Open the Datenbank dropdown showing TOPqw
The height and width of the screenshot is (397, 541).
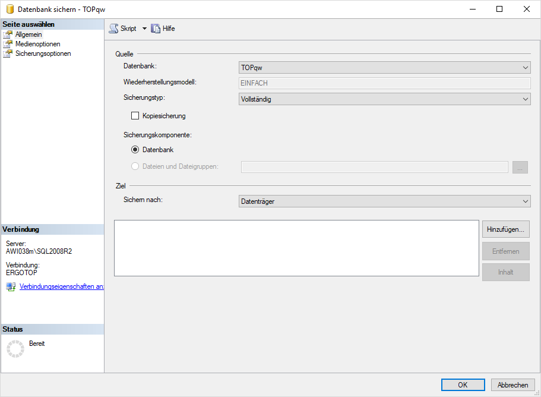click(384, 68)
